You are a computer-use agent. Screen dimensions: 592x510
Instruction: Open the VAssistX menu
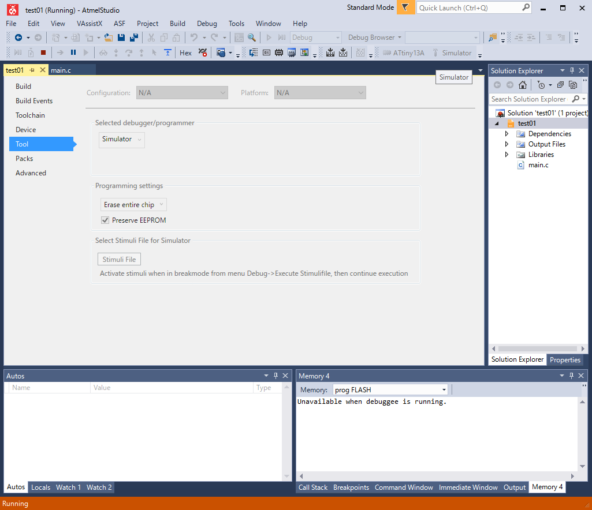click(90, 24)
